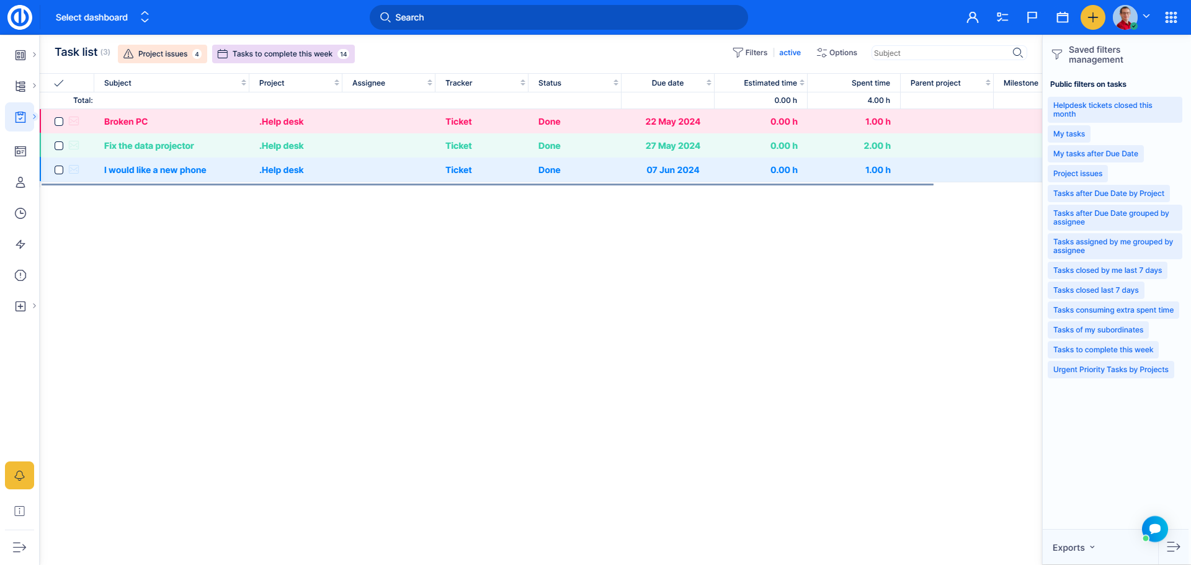This screenshot has width=1191, height=565.
Task: Click the Subject quick filter input field
Action: (x=940, y=53)
